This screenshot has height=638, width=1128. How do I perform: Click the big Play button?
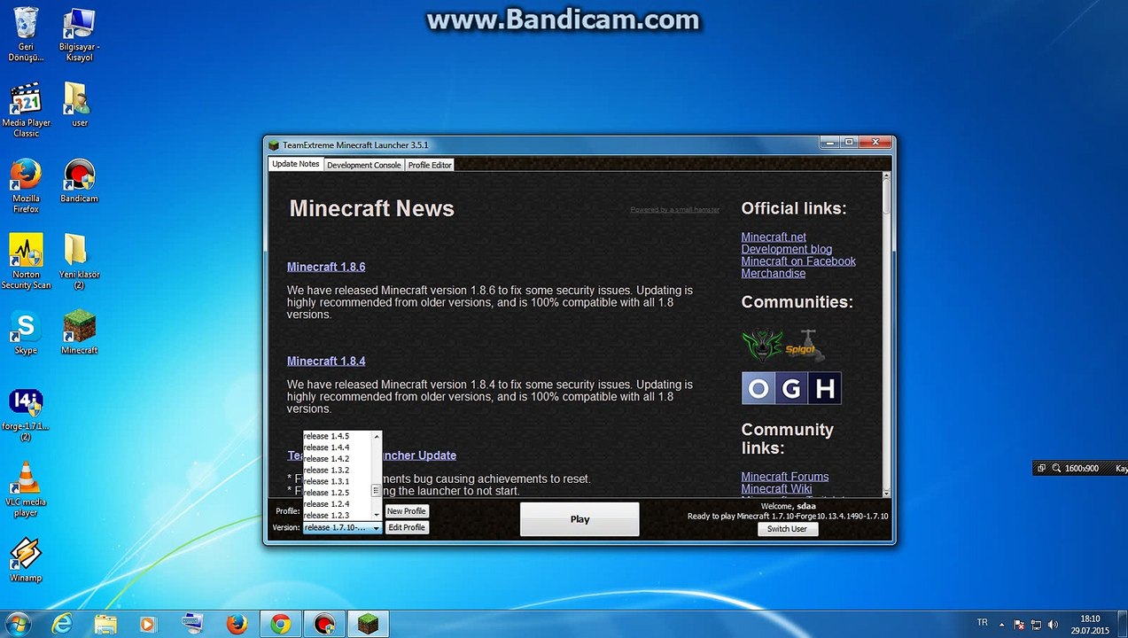click(x=580, y=519)
